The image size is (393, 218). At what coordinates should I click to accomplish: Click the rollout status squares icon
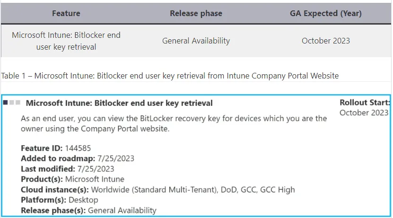click(11, 103)
